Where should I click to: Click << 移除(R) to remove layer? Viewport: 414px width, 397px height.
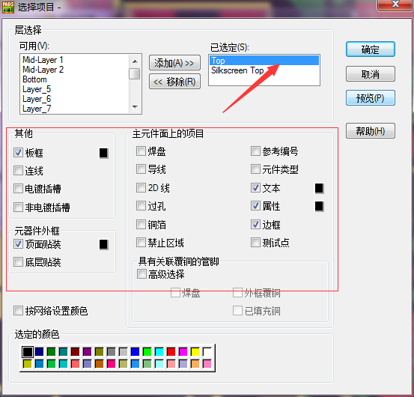click(x=174, y=82)
